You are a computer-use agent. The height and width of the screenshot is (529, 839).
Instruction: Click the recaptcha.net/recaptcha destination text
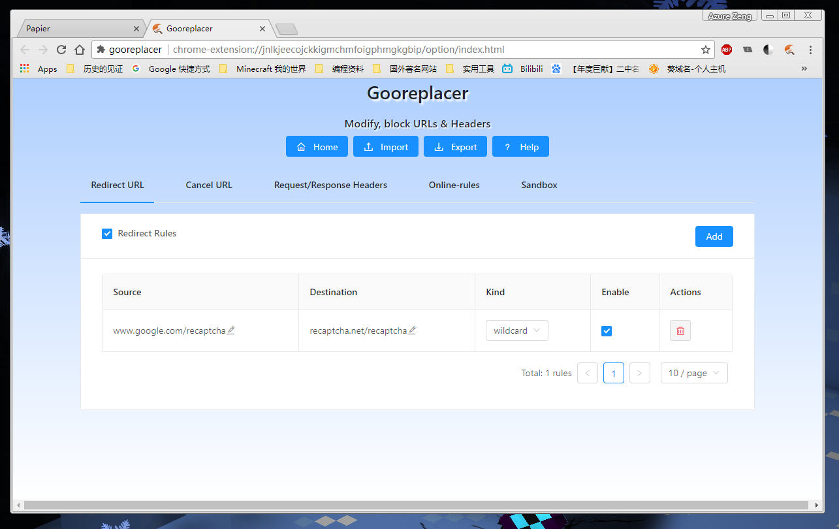click(358, 330)
